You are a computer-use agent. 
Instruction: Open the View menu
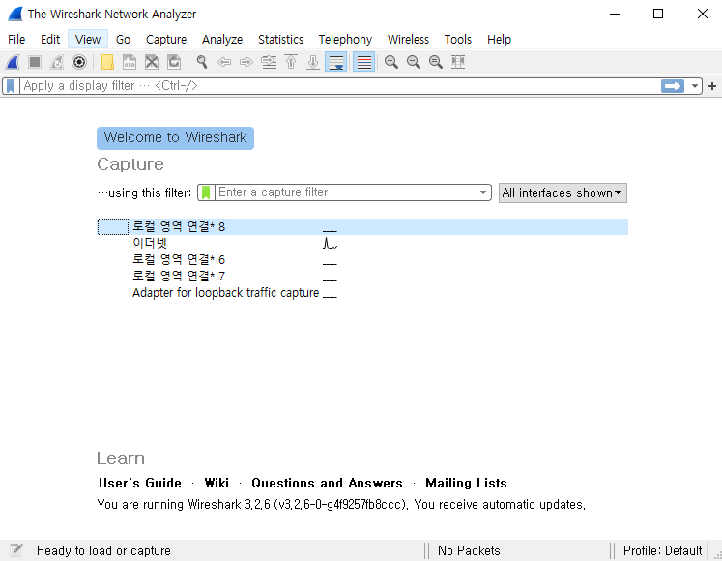coord(88,40)
